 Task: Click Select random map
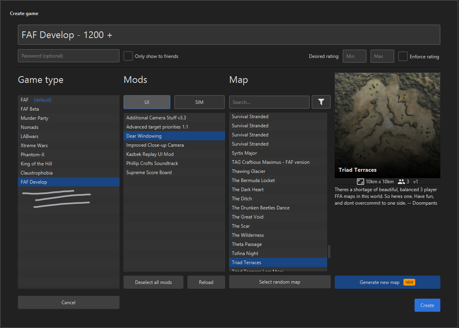(280, 282)
